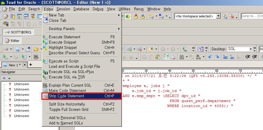Add a new editor tab with plus button
The width and height of the screenshot is (263, 130).
[30, 65]
